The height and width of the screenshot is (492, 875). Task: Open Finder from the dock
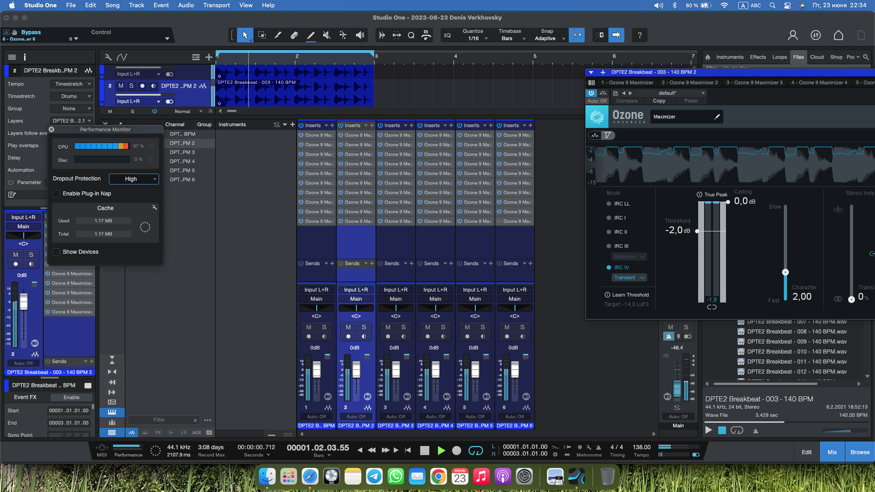point(268,477)
